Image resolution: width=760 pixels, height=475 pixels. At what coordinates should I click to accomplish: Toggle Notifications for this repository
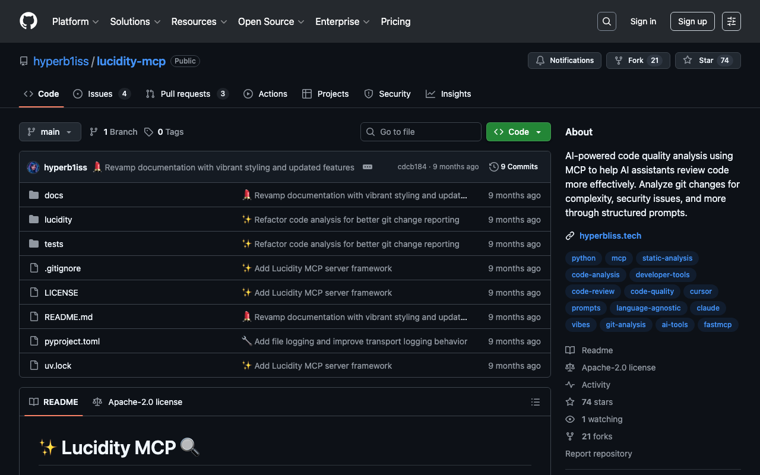[x=564, y=61]
